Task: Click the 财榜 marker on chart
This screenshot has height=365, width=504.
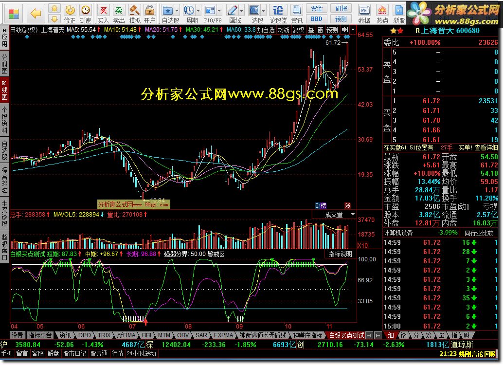Action: pos(321,205)
